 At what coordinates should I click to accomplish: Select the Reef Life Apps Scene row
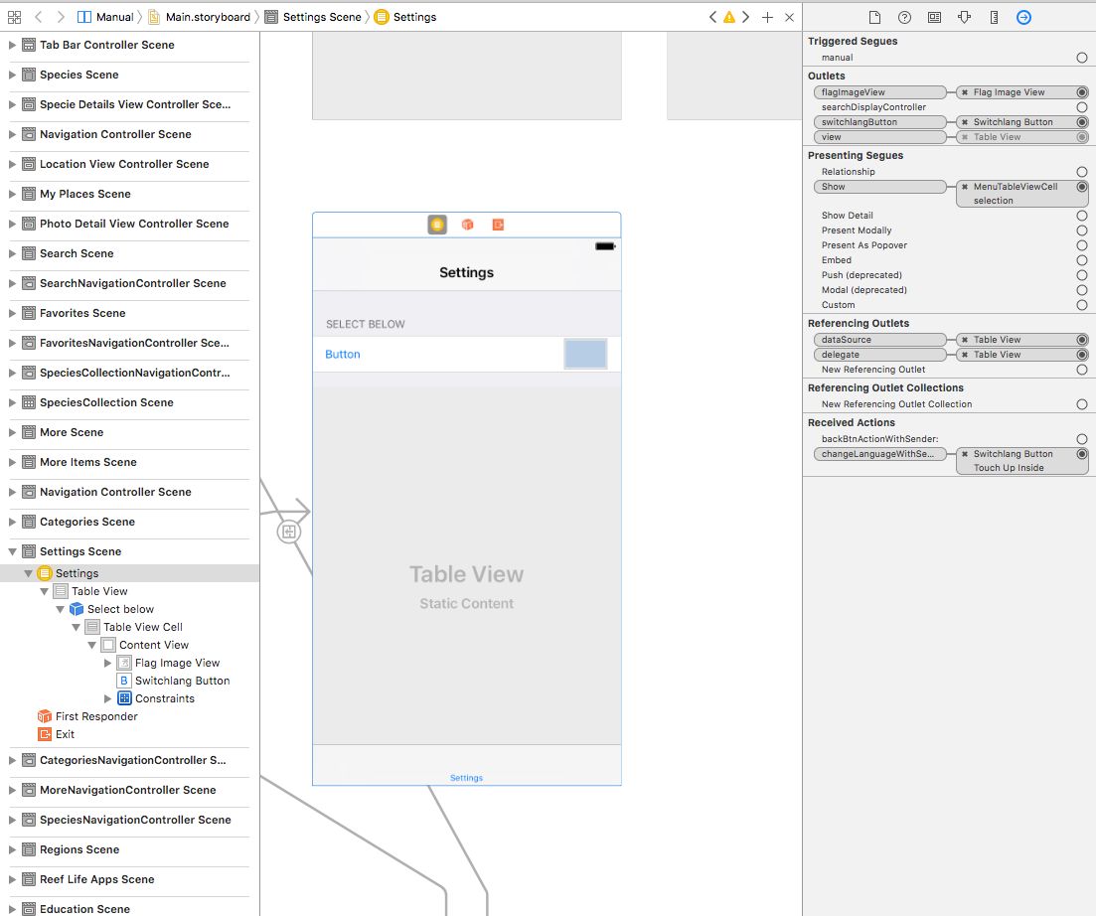click(129, 879)
